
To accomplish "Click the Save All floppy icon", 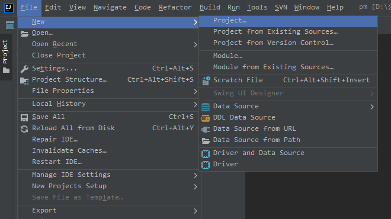I will point(24,118).
